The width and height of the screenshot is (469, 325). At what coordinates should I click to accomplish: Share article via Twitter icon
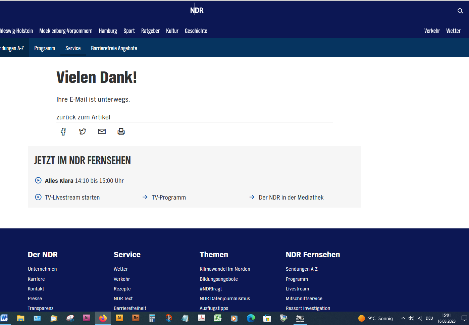click(83, 131)
